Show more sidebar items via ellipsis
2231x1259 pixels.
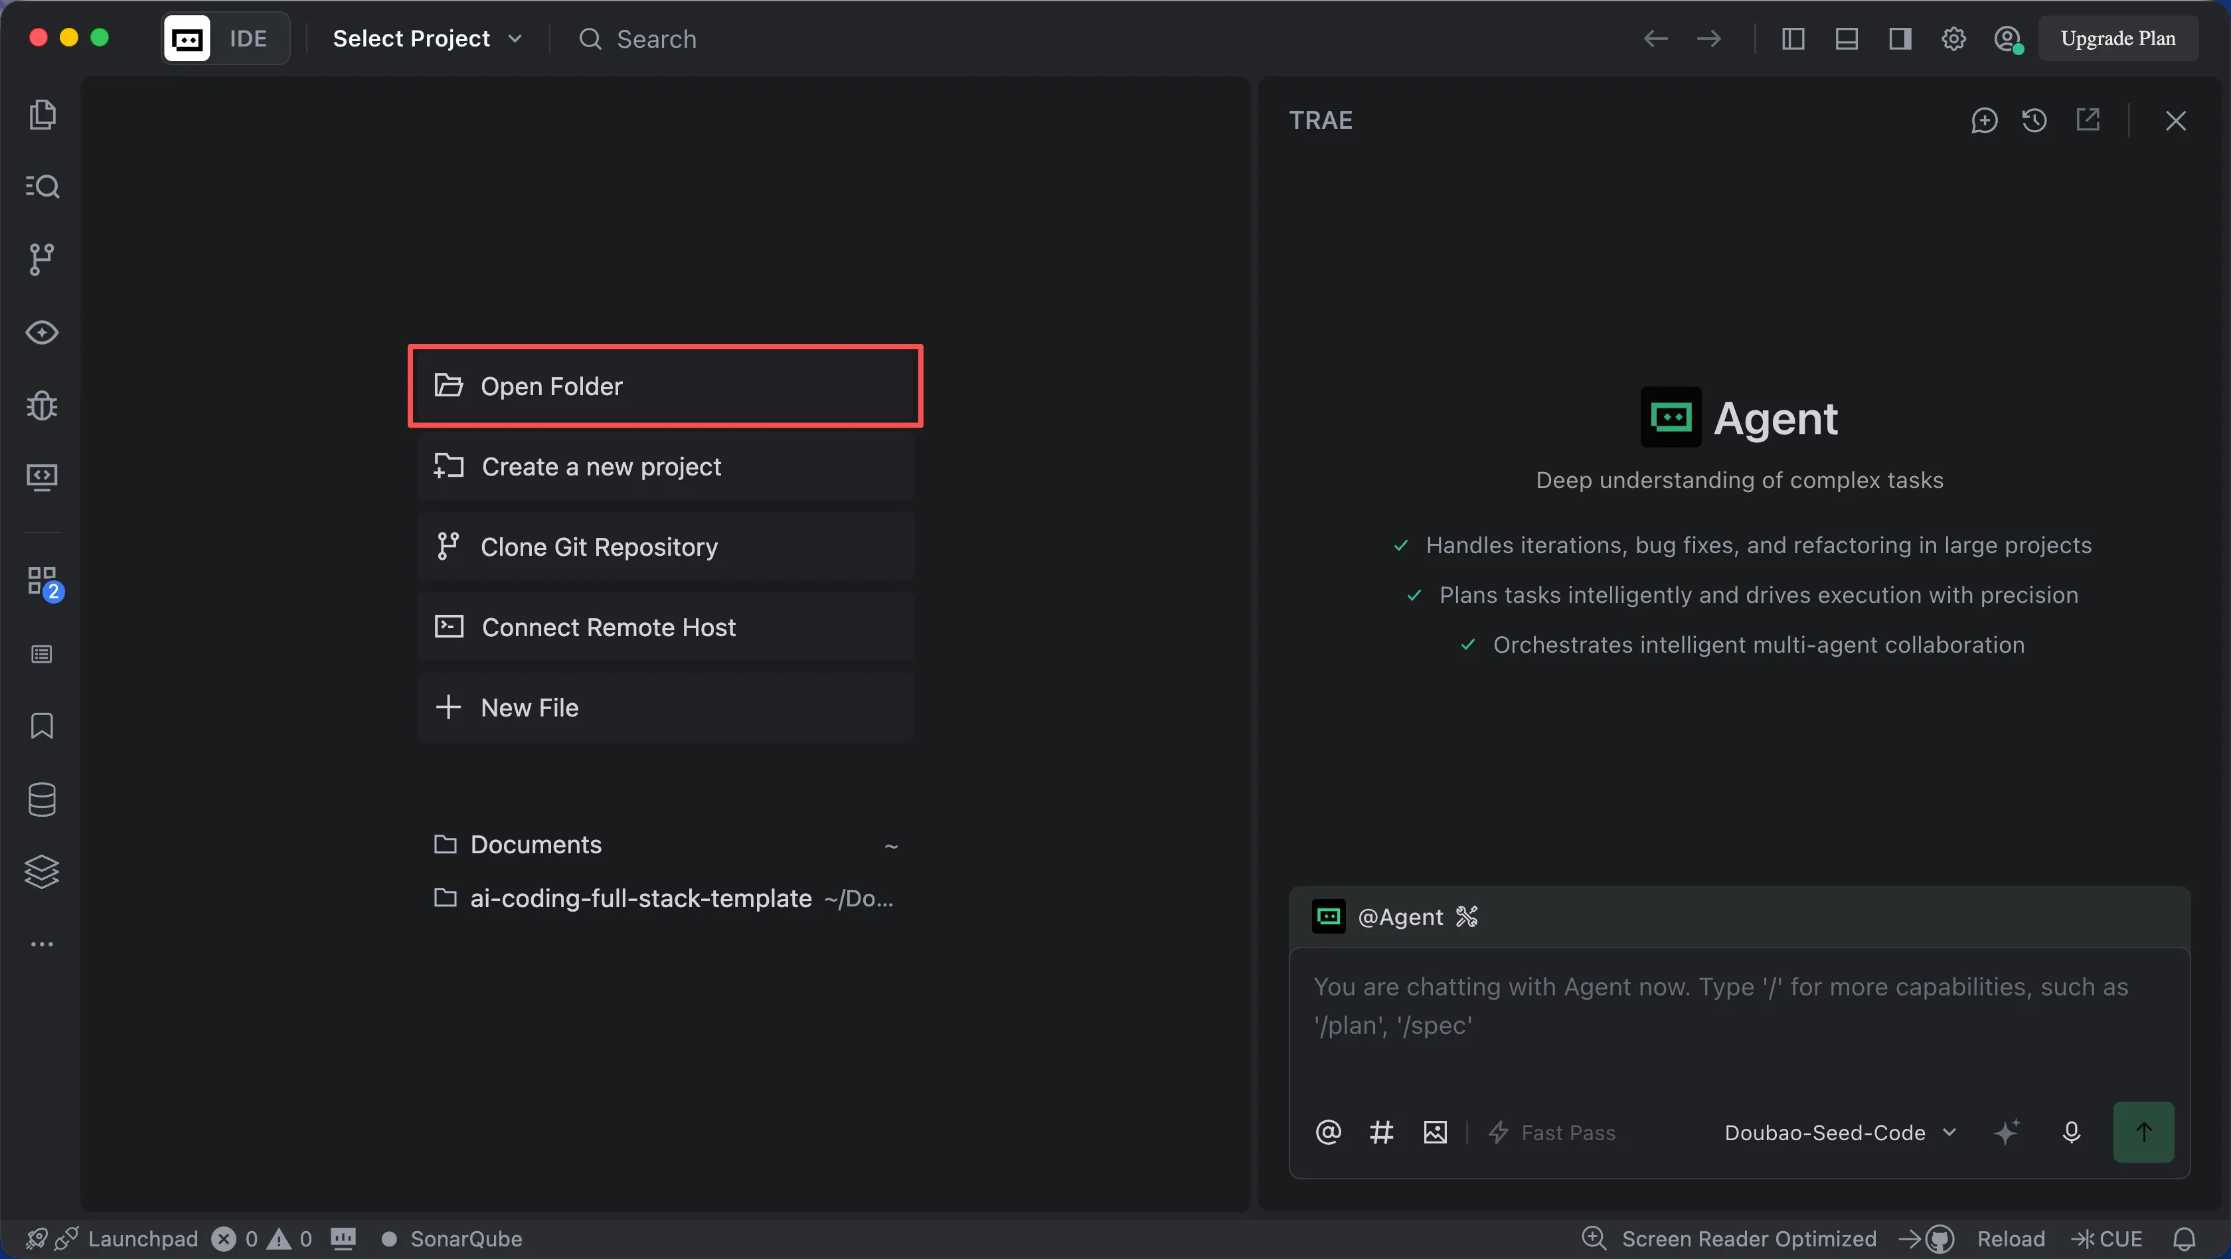42,944
